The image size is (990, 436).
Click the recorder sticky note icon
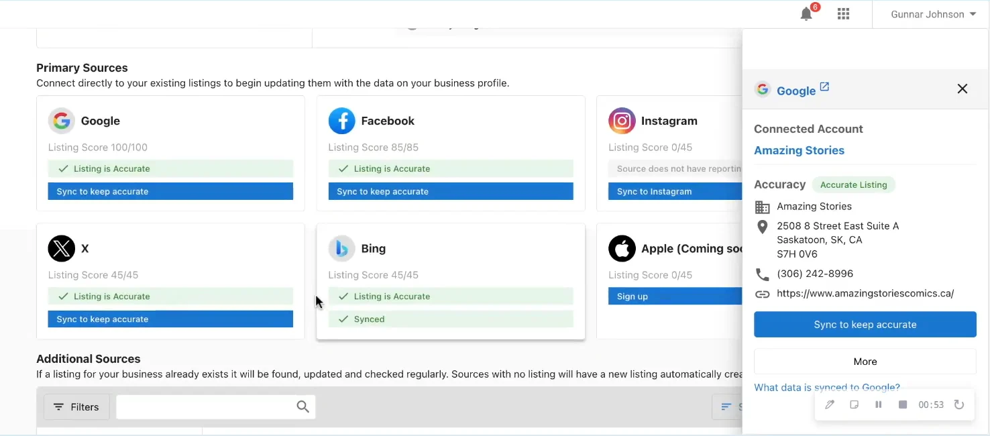click(x=854, y=404)
